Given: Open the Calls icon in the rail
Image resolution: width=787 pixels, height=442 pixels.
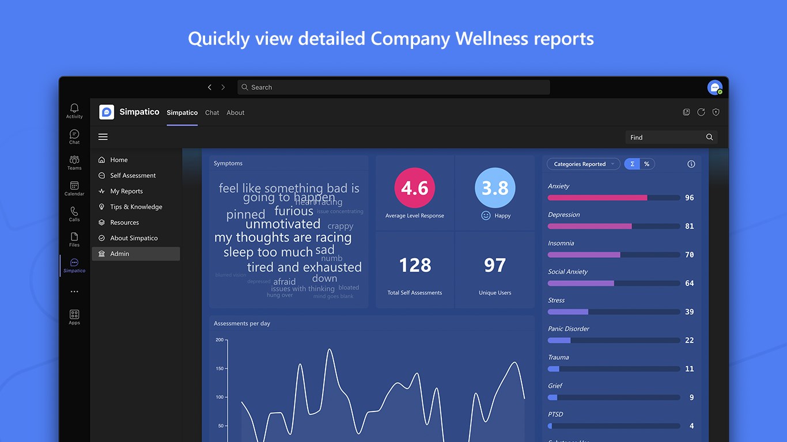Looking at the screenshot, I should click(74, 214).
